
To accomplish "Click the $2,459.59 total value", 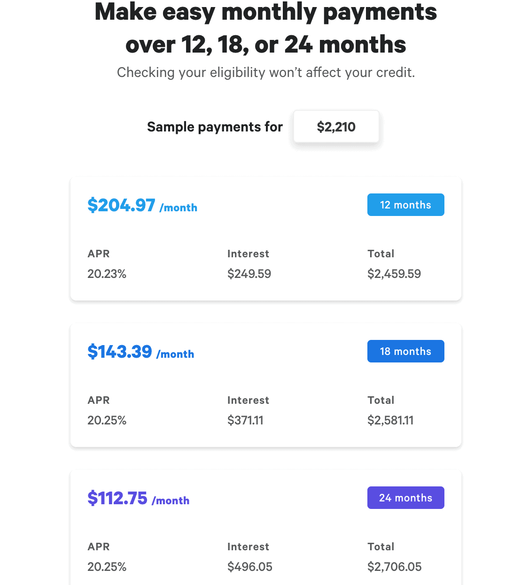I will 394,274.
